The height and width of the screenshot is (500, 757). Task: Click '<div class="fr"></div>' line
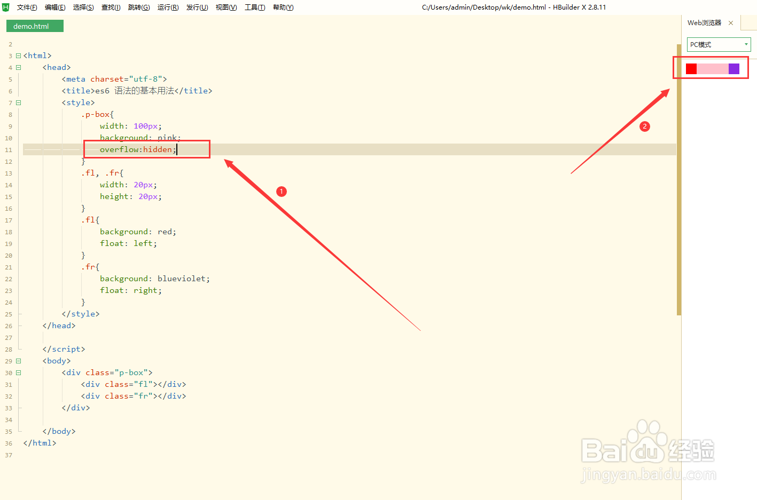coord(134,396)
